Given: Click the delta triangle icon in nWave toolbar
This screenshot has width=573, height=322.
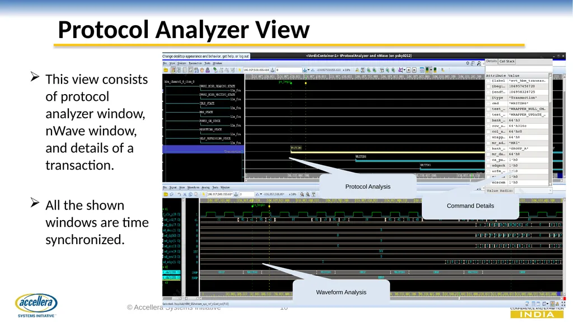Looking at the screenshot, I should pos(257,194).
